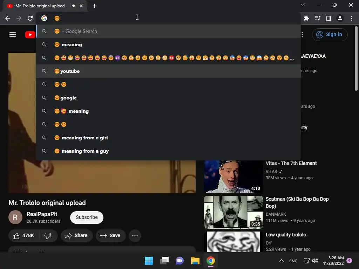Open the RealPapaPit channel name link
The width and height of the screenshot is (359, 269).
coord(42,214)
